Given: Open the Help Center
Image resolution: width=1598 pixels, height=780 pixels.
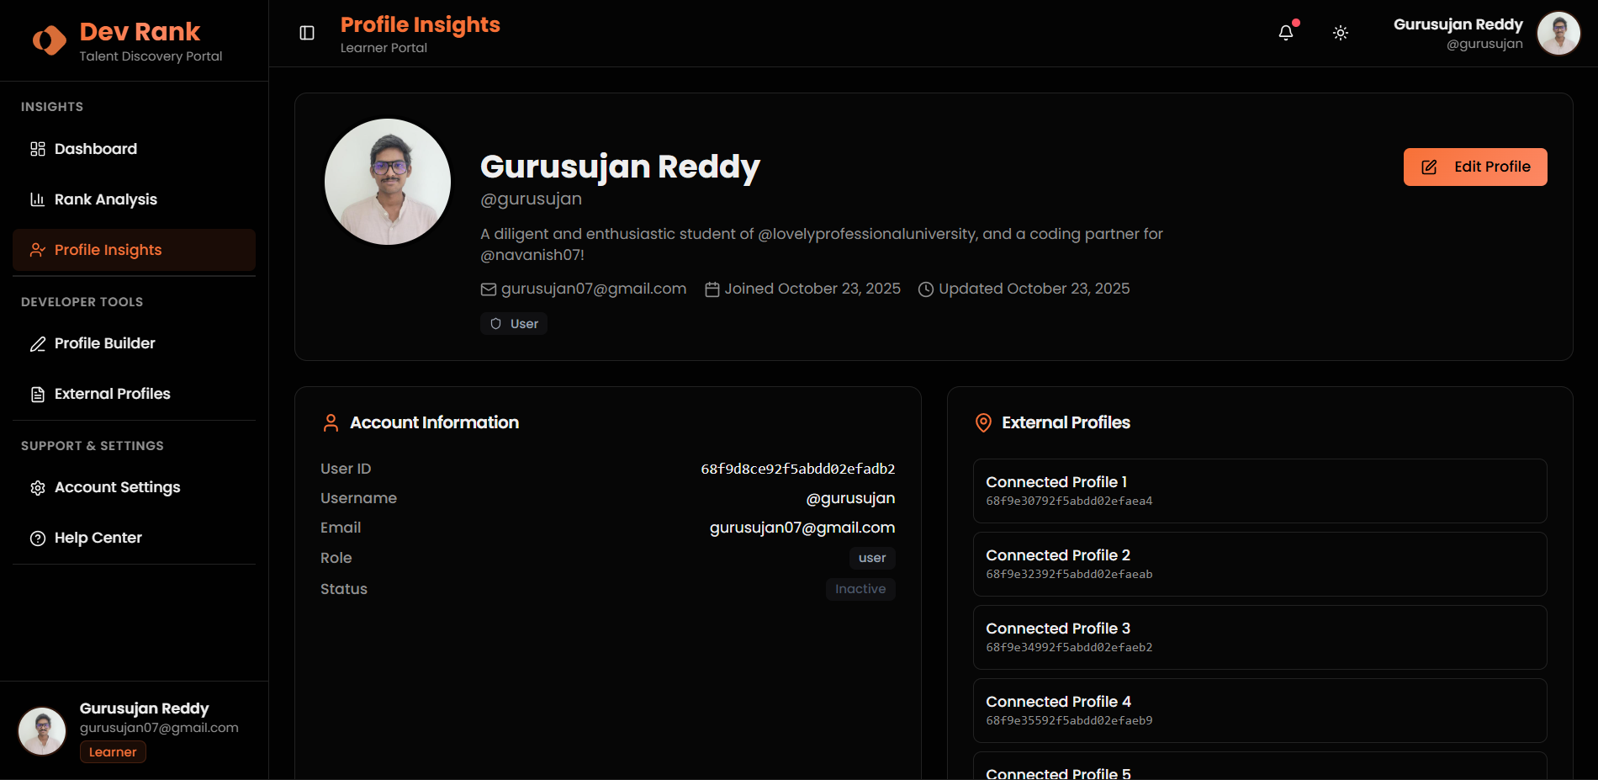Looking at the screenshot, I should (134, 538).
